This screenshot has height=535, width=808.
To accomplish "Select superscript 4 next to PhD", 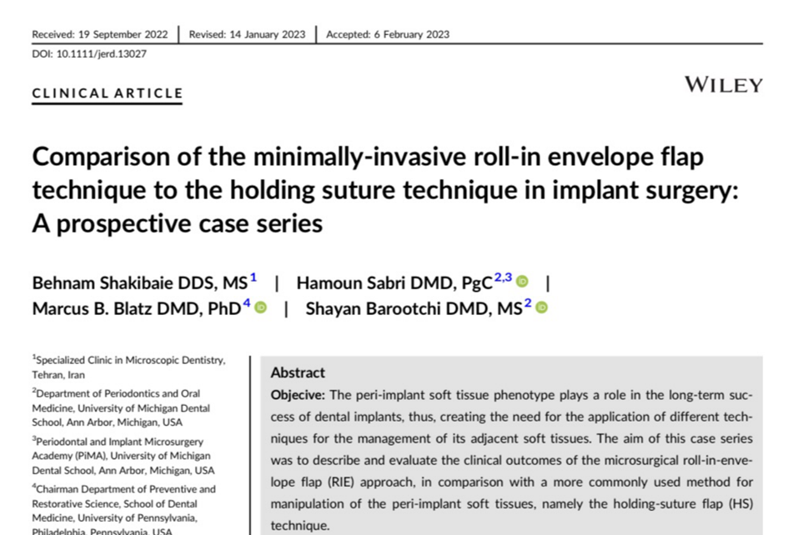I will coord(248,302).
